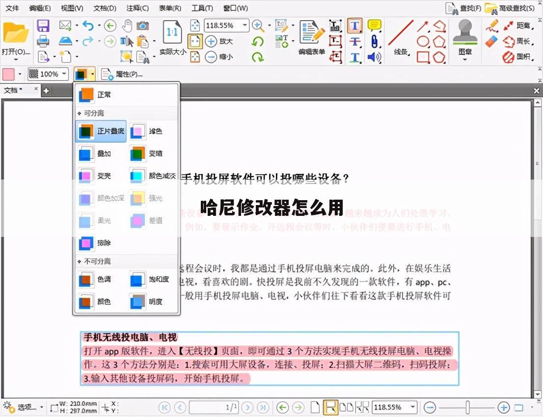The image size is (543, 417).
Task: Select the file attachment paperclip tool
Action: [x=374, y=41]
